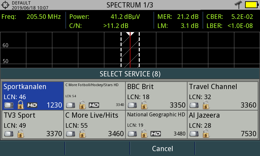Image resolution: width=260 pixels, height=156 pixels.
Task: Click service ID 3370 in TV3 Sport tile
Action: [x=54, y=134]
